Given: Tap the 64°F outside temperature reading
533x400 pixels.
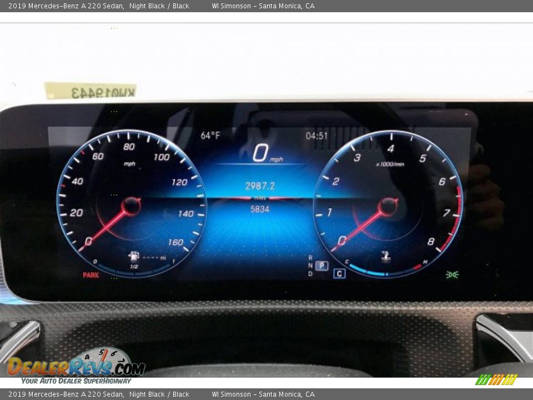Looking at the screenshot, I should tap(210, 135).
